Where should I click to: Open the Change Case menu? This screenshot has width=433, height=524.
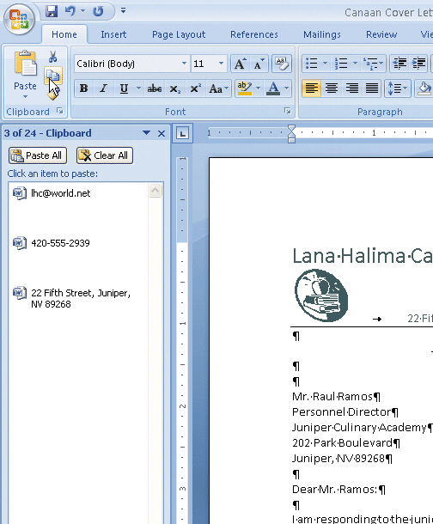(218, 88)
